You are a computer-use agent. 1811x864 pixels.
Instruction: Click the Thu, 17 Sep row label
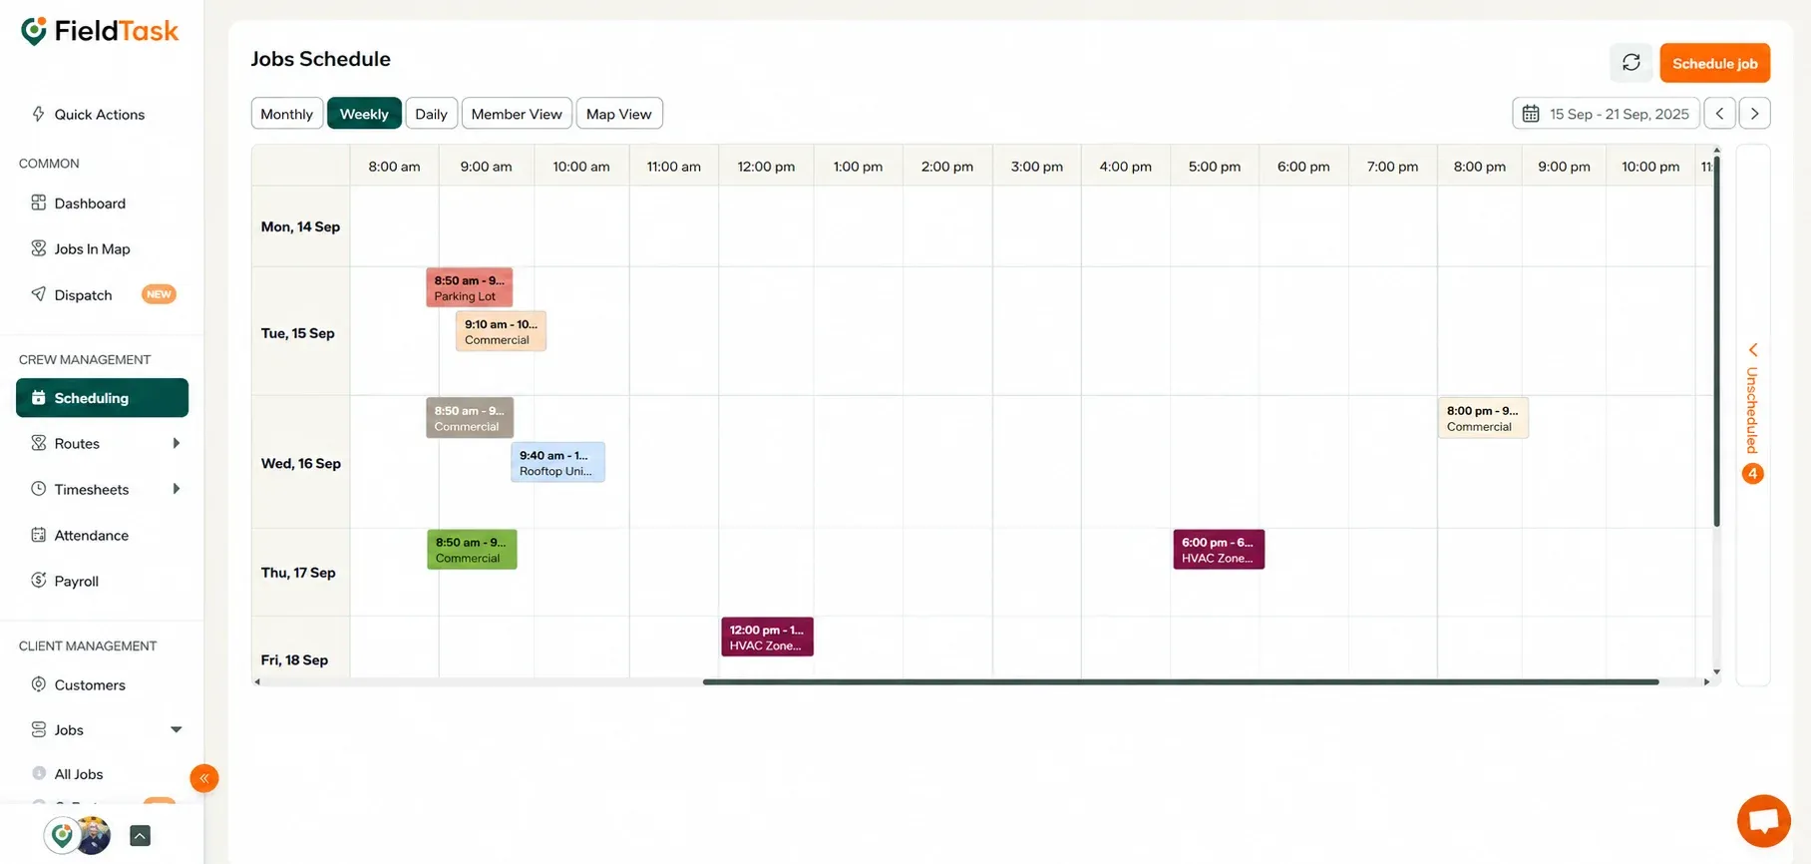pos(298,572)
